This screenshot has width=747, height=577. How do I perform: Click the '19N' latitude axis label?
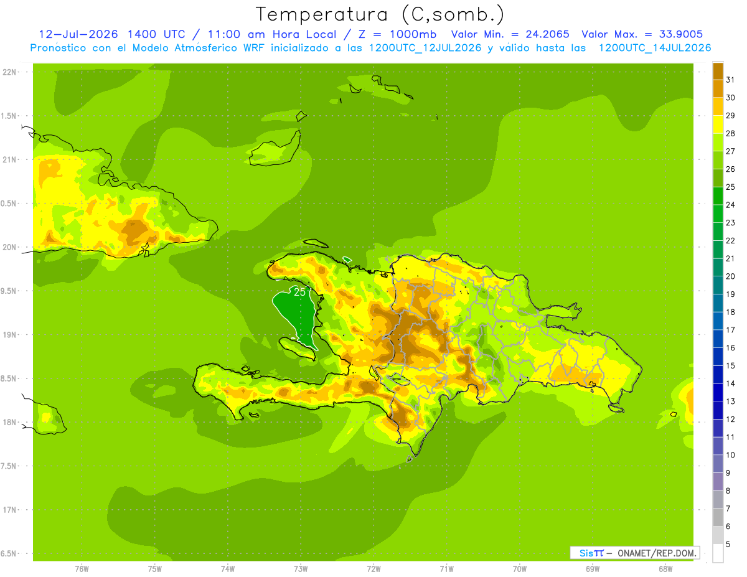coord(9,334)
